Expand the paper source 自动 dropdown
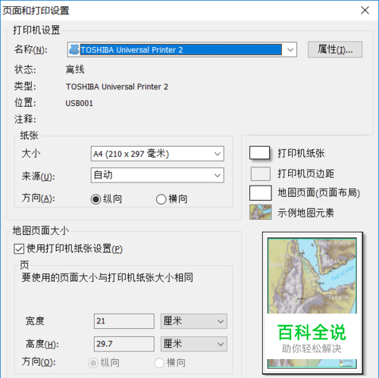 tap(158, 175)
